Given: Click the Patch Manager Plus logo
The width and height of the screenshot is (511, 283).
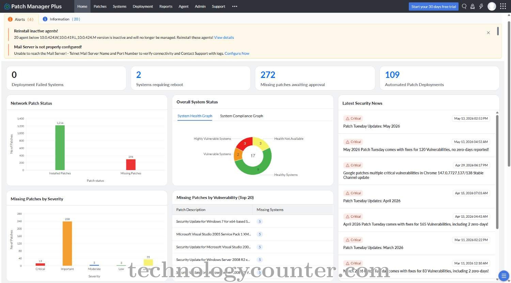Looking at the screenshot, I should [x=33, y=6].
